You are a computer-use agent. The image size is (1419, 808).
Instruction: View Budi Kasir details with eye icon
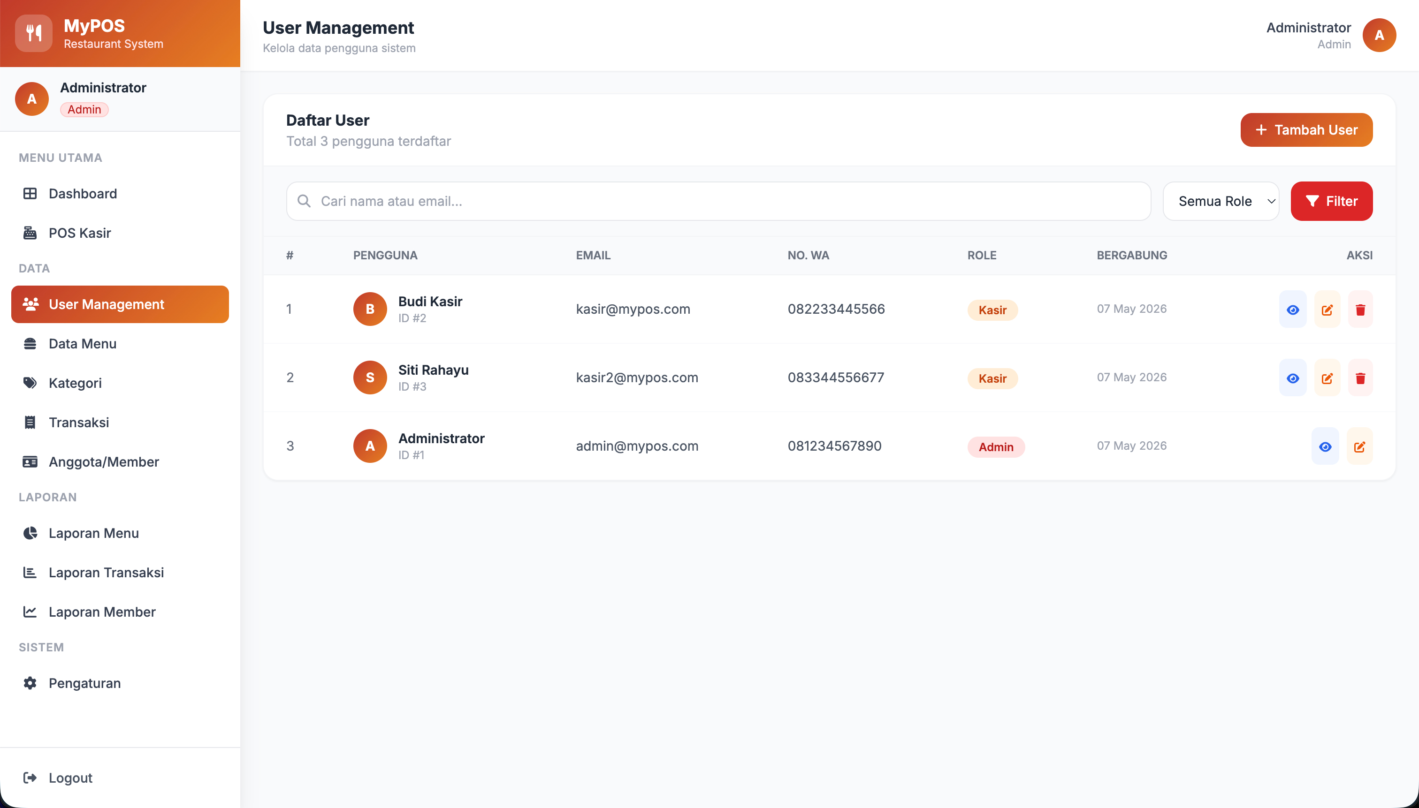point(1293,309)
